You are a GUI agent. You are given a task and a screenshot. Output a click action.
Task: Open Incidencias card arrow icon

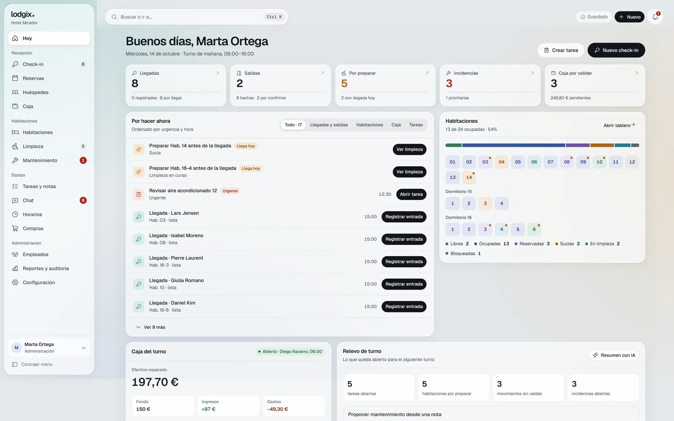click(532, 73)
